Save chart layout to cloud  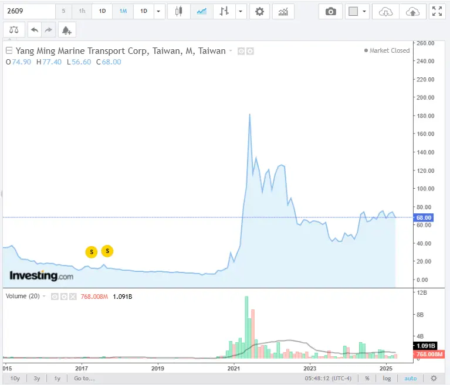click(412, 12)
